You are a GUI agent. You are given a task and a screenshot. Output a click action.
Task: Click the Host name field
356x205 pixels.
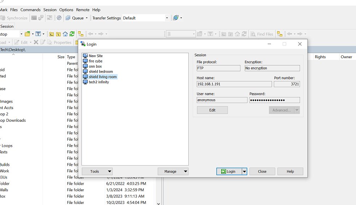pyautogui.click(x=234, y=84)
